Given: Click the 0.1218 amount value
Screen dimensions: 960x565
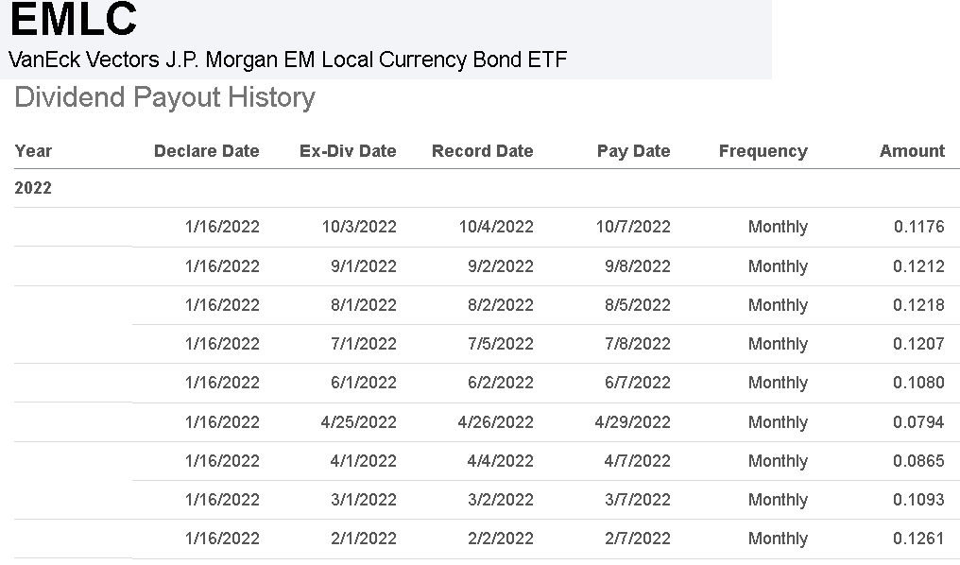Looking at the screenshot, I should (x=918, y=305).
